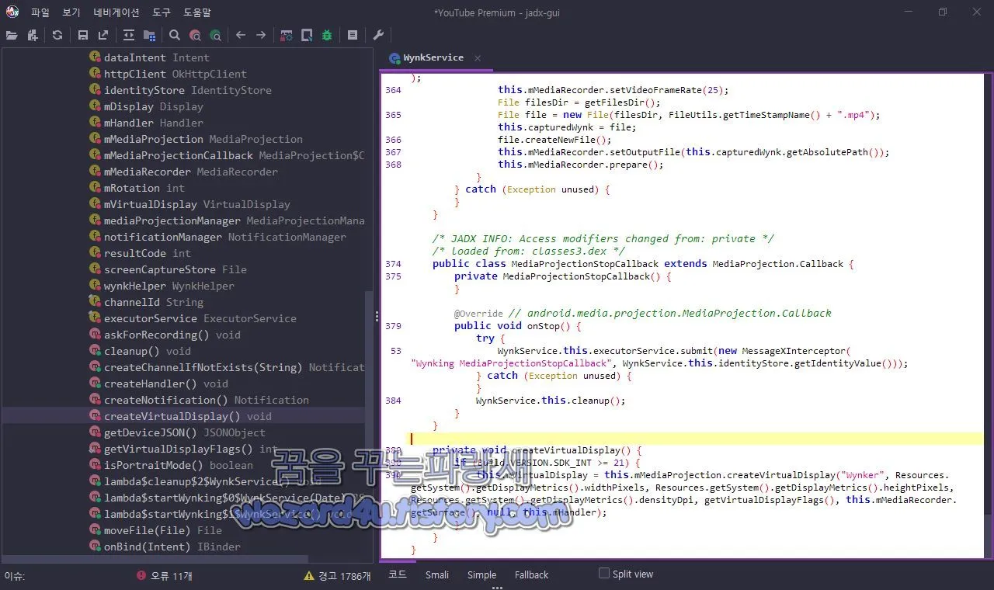The width and height of the screenshot is (994, 590).
Task: Close the WynkService tab
Action: [478, 58]
